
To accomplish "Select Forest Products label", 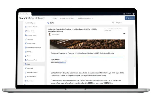I will click(32, 77).
